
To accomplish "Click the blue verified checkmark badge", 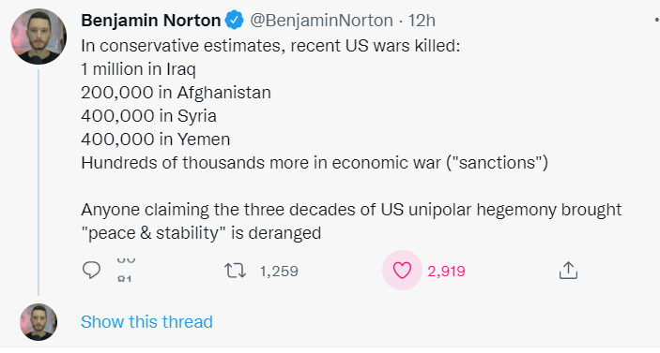I will pyautogui.click(x=235, y=21).
